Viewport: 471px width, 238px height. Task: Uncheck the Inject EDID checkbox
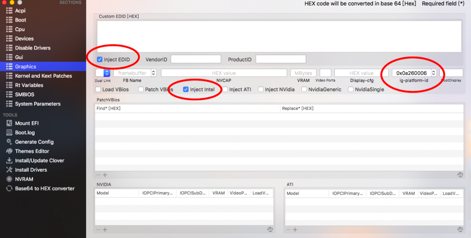[x=100, y=60]
